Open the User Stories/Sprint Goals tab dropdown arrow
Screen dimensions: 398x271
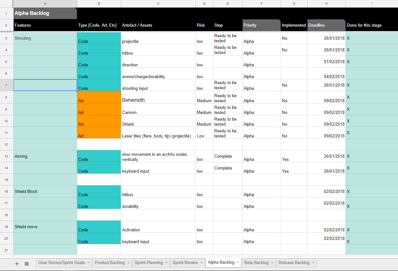[x=88, y=263]
